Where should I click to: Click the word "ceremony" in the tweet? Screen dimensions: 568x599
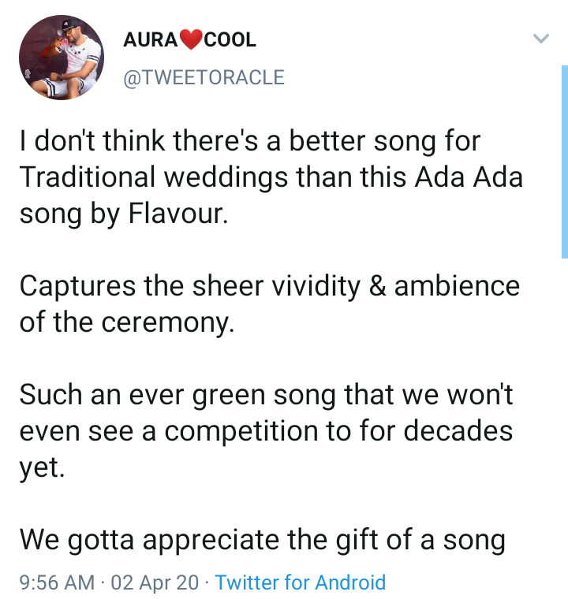(167, 323)
